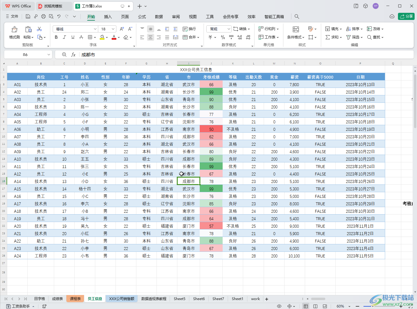Click the zoom magnifier icon in formula bar
The height and width of the screenshot is (309, 417).
tap(64, 55)
